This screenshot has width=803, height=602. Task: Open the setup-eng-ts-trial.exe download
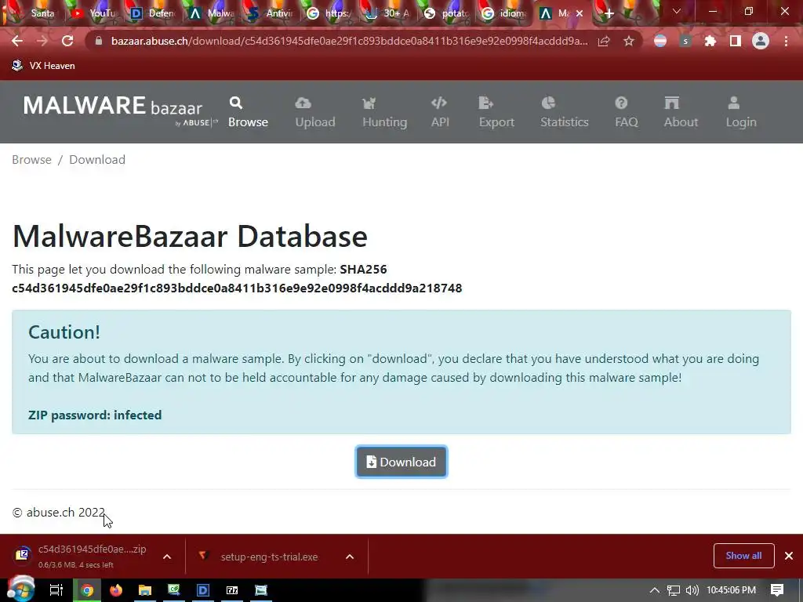tap(259, 557)
